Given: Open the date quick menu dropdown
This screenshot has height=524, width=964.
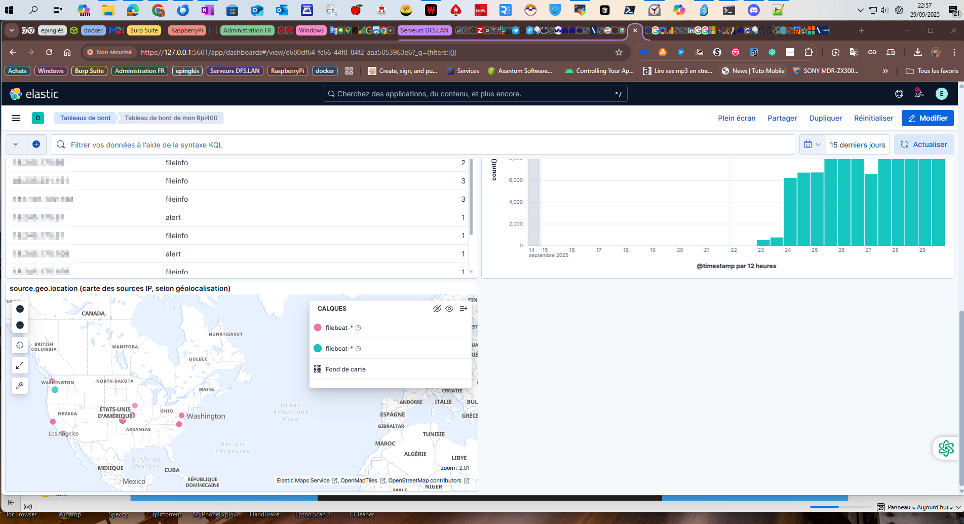Looking at the screenshot, I should [812, 144].
